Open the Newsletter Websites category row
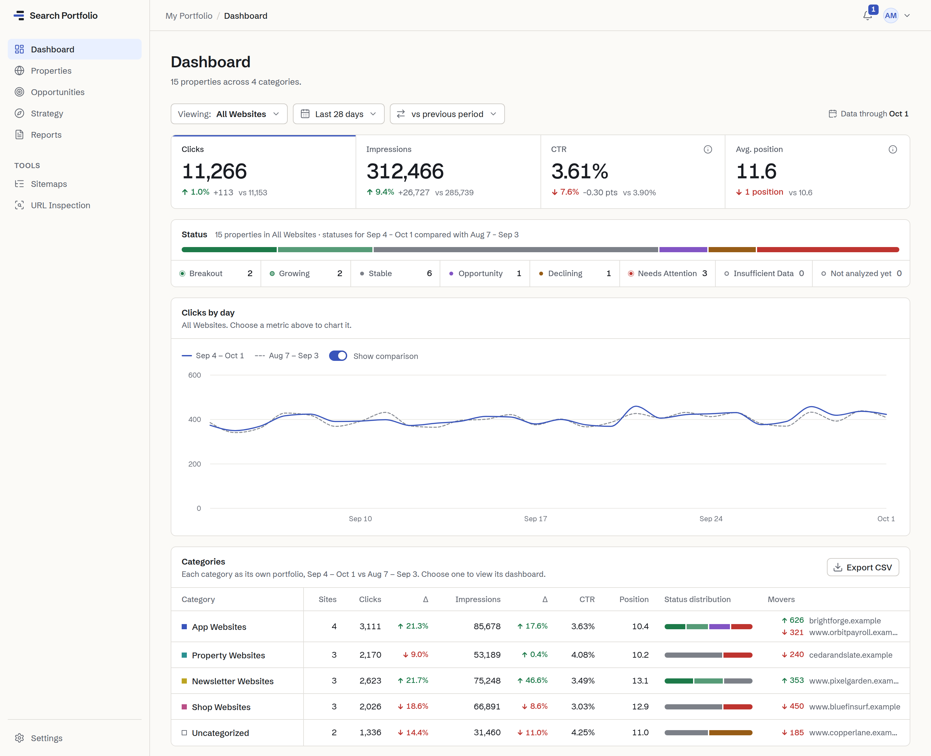This screenshot has height=756, width=931. coord(540,680)
